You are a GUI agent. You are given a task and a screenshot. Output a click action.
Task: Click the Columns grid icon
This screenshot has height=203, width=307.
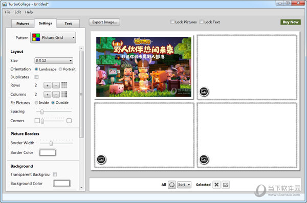64,94
